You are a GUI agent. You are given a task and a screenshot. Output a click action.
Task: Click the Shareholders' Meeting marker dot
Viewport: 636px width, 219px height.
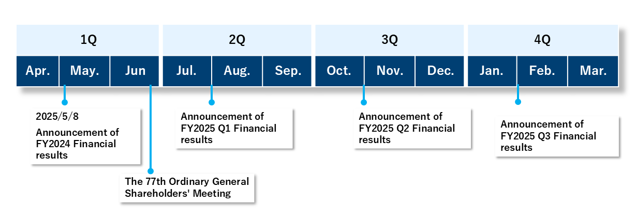151,170
